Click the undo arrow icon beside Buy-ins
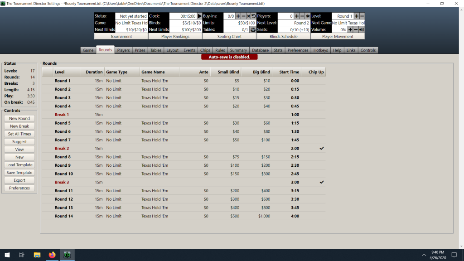Image resolution: width=464 pixels, height=261 pixels. coord(254,16)
